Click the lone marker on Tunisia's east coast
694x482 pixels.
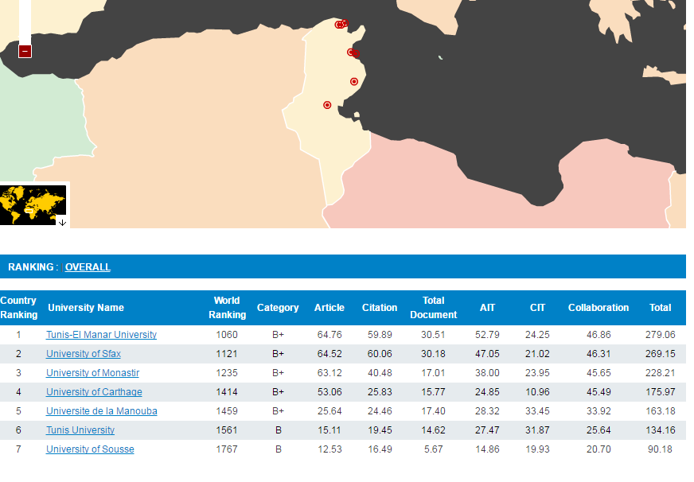(354, 82)
